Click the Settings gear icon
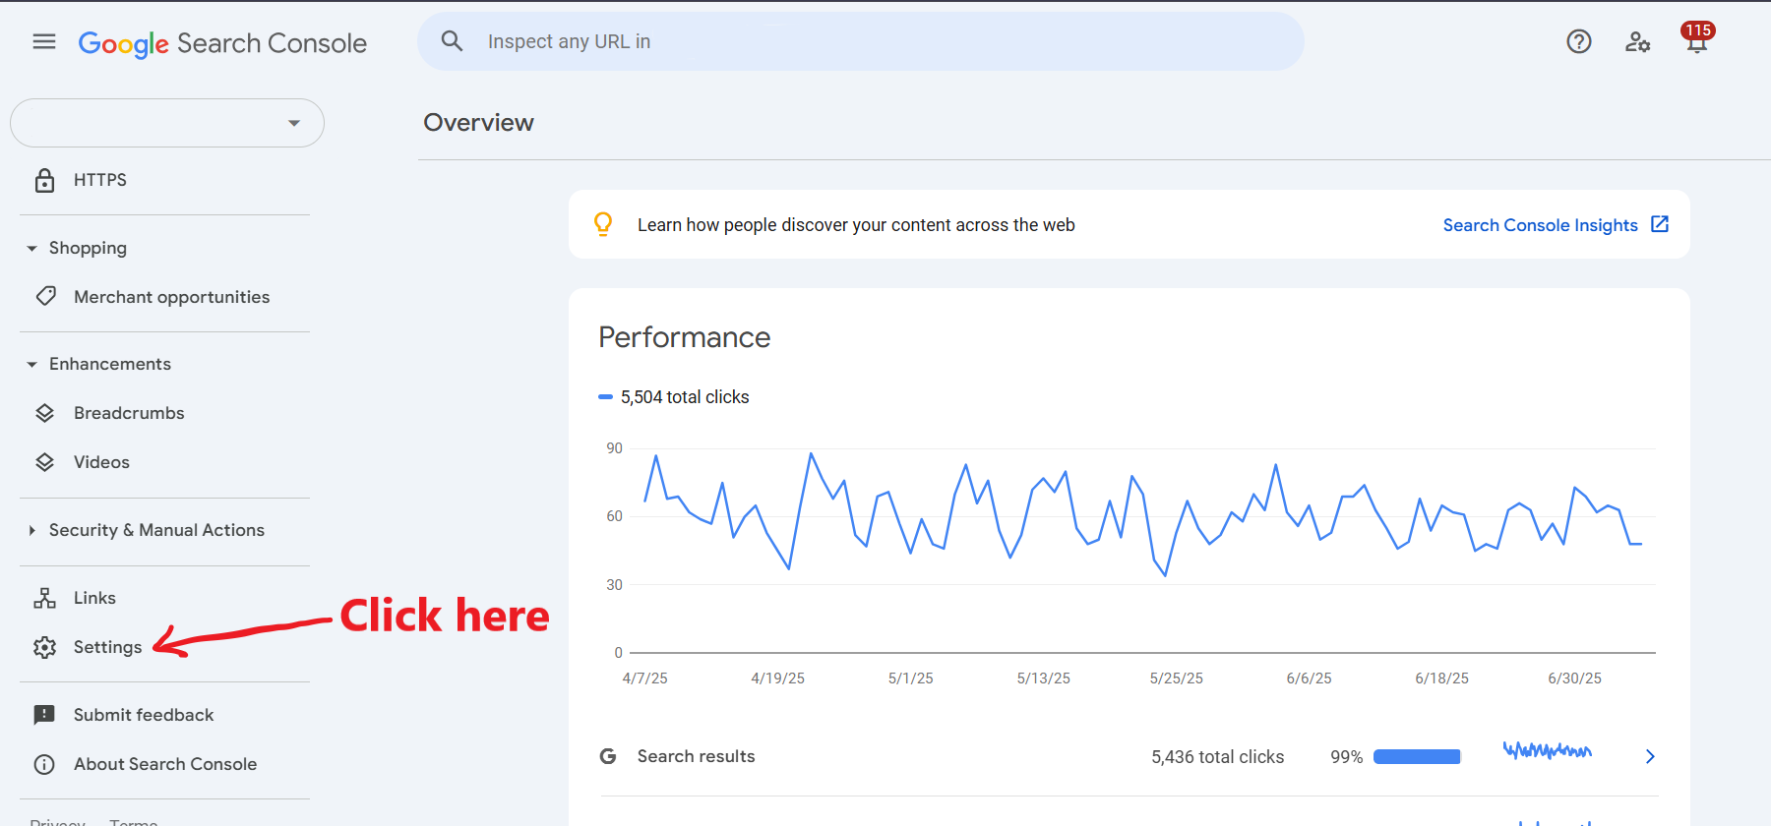1771x826 pixels. 45,647
